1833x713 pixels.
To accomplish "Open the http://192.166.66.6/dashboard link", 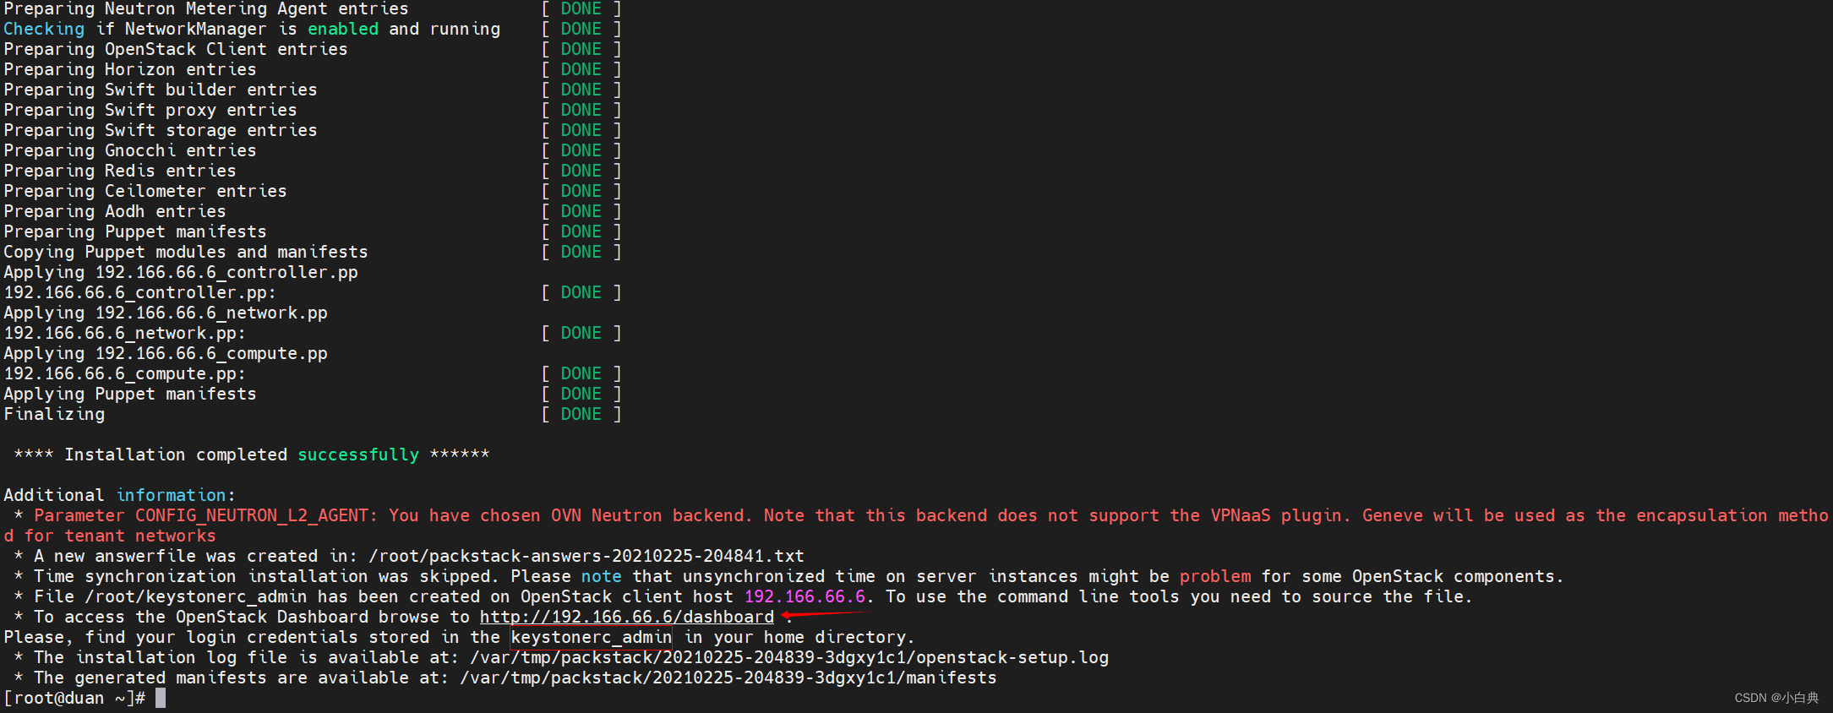I will pos(626,617).
